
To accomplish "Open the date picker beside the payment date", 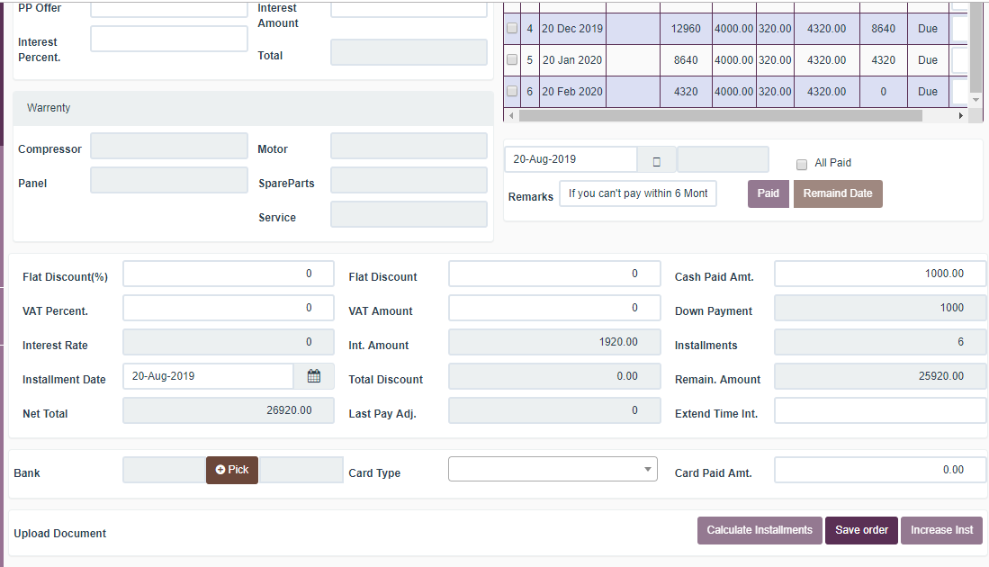I will point(656,159).
